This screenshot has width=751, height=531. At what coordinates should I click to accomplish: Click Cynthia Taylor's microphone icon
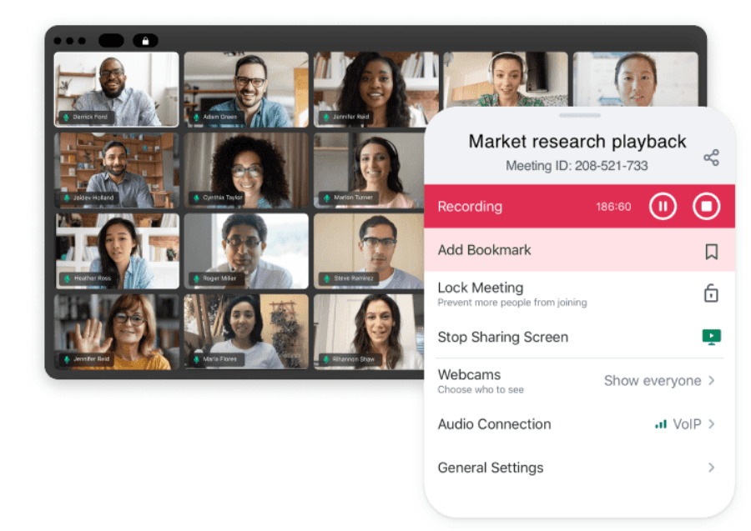point(196,198)
